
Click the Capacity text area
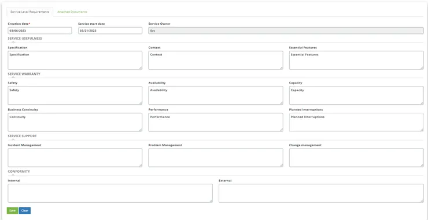click(356, 96)
